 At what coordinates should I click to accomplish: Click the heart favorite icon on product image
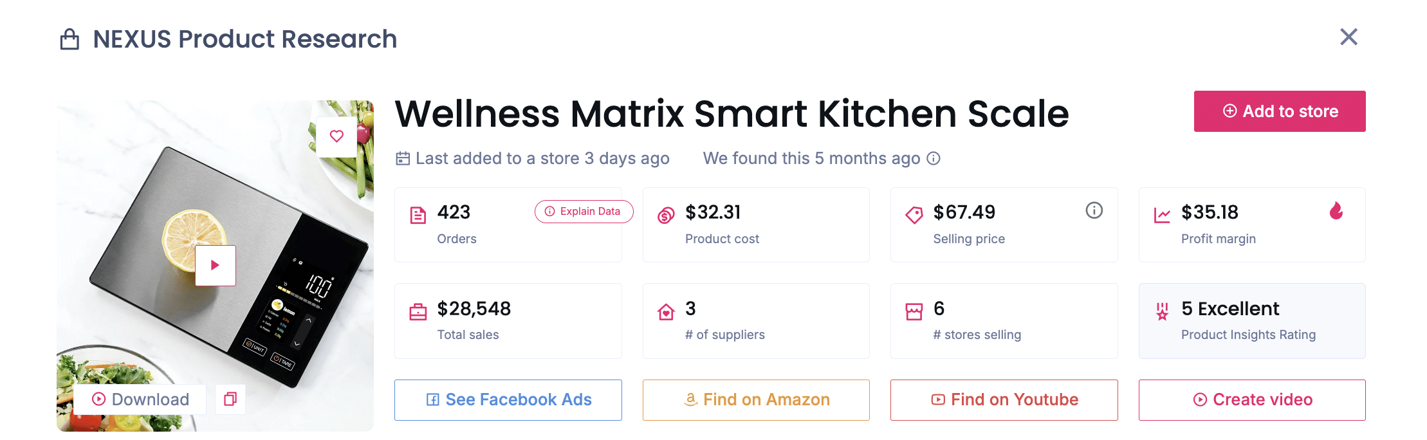tap(336, 136)
